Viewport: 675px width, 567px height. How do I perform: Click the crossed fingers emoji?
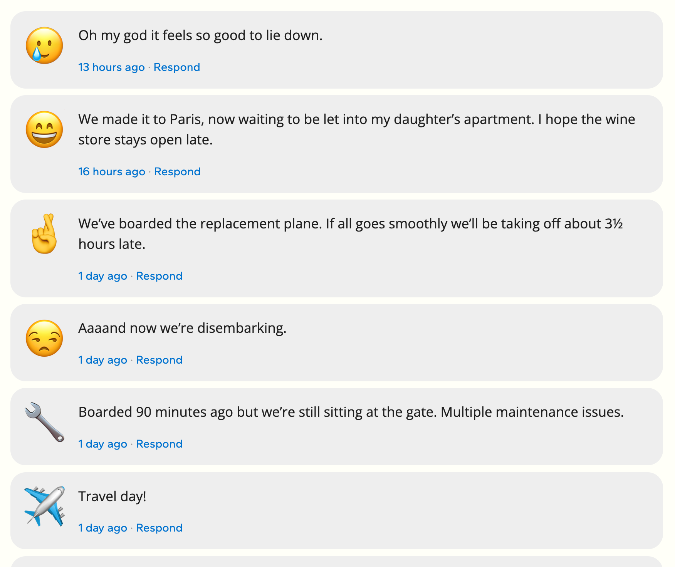[x=44, y=234]
